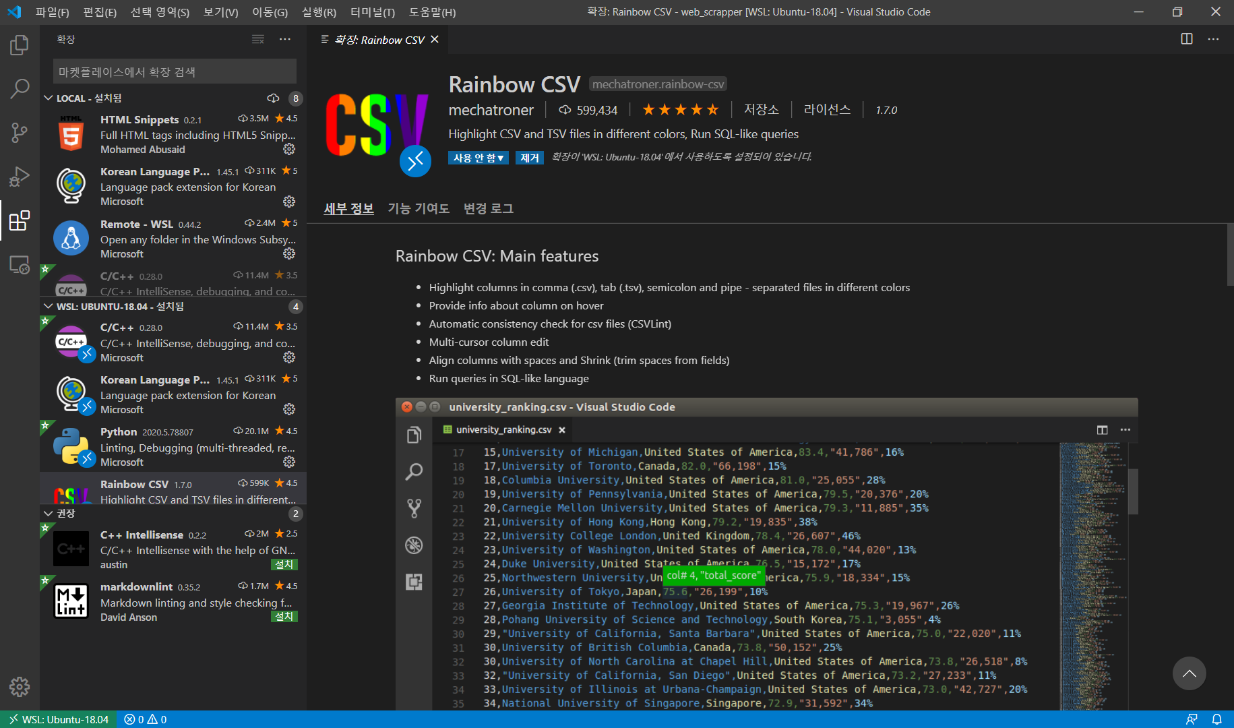Click the scroll-to-top arrow button

[x=1189, y=673]
